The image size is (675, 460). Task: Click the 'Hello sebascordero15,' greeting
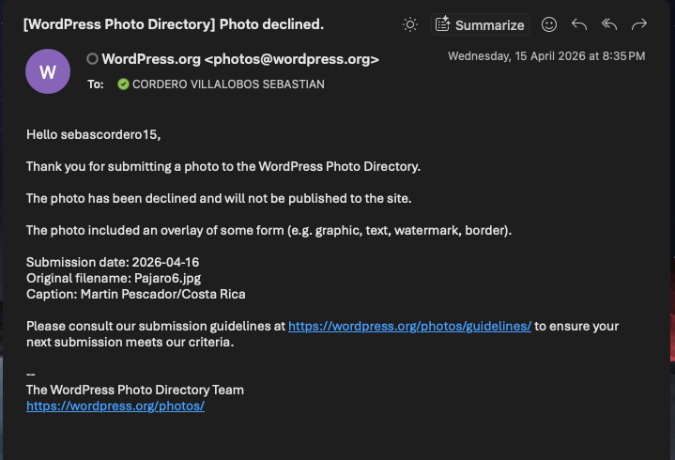coord(94,135)
